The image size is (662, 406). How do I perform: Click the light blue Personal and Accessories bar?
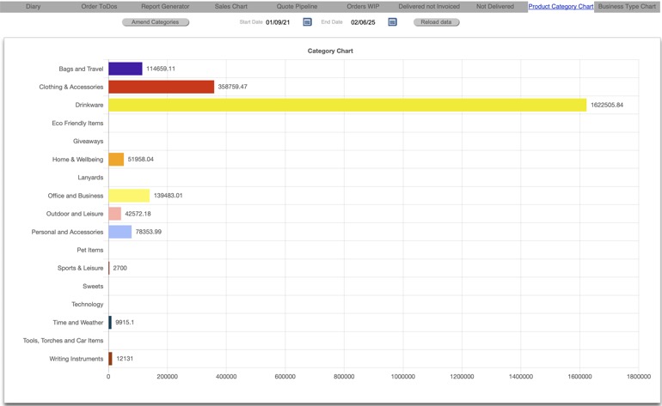[120, 232]
